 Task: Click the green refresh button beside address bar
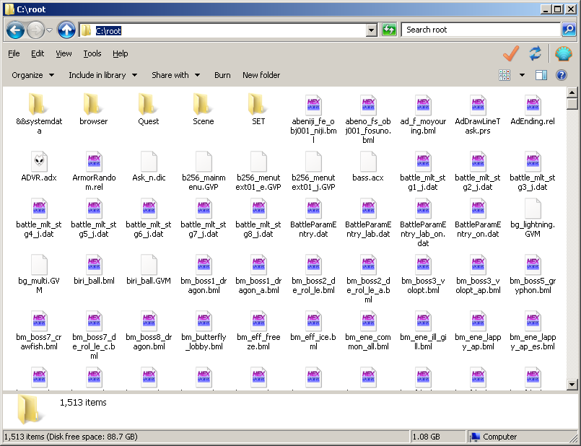pyautogui.click(x=389, y=30)
